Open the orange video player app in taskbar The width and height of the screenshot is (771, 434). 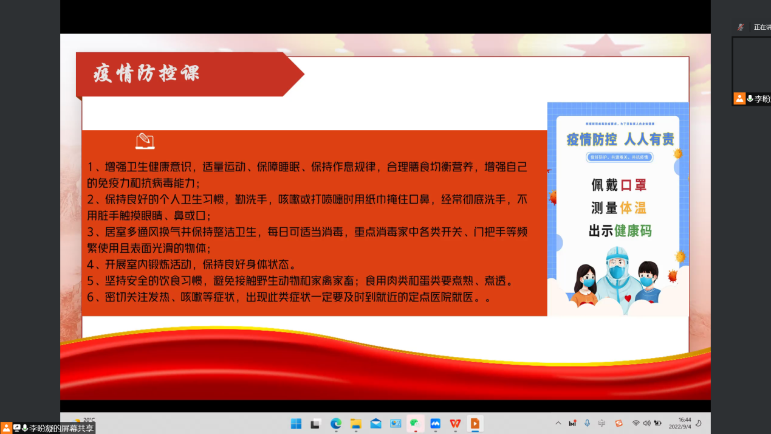click(x=475, y=424)
